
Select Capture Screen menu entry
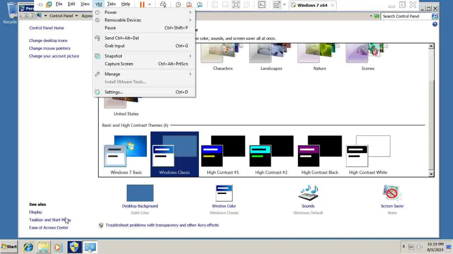(x=144, y=64)
